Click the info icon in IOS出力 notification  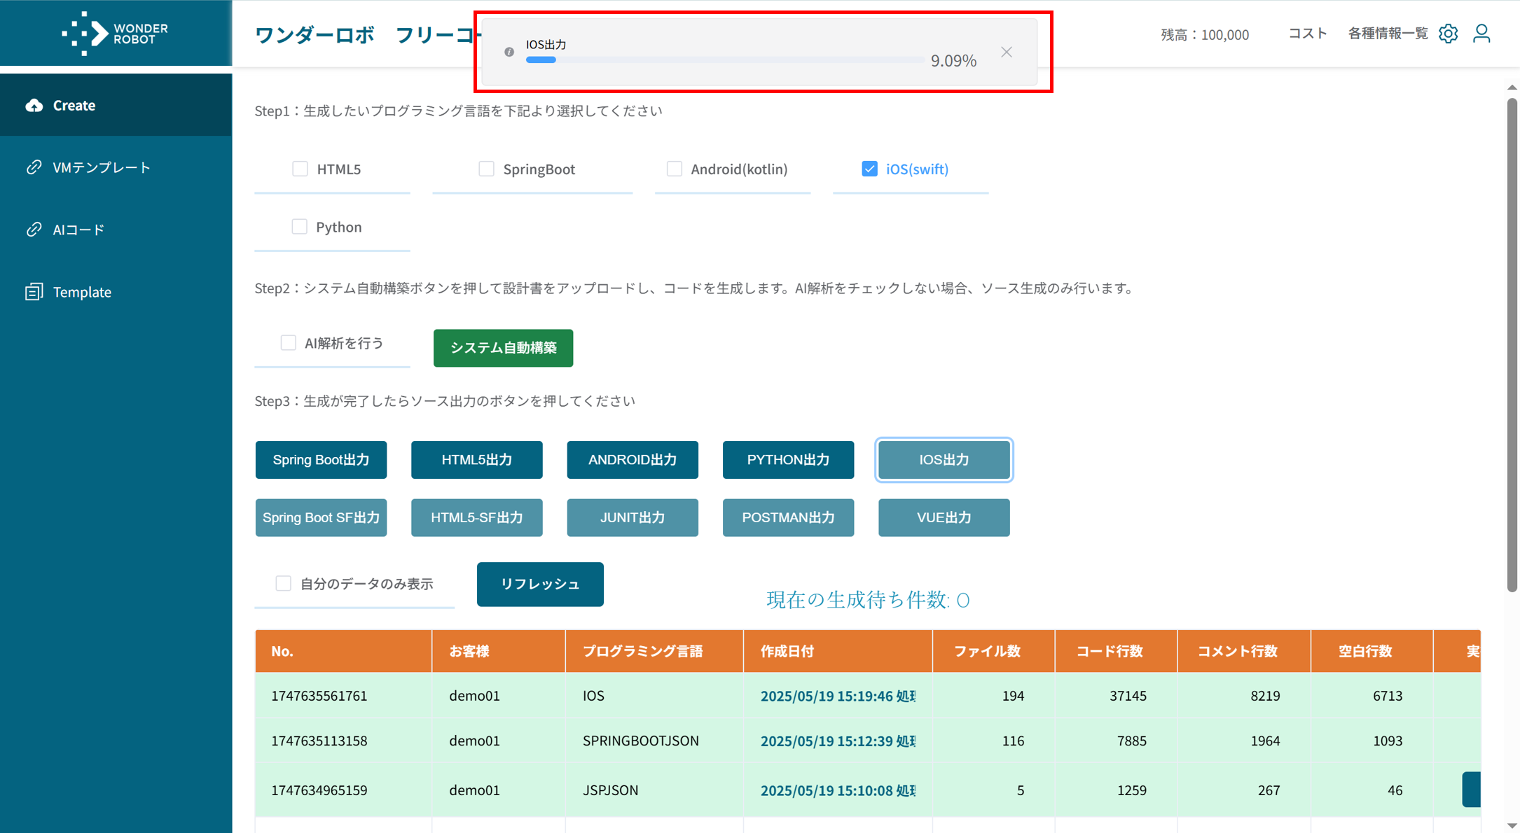[x=509, y=52]
